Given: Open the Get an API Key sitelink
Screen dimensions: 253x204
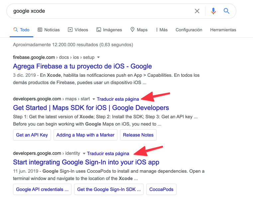Looking at the screenshot, I should point(32,135).
